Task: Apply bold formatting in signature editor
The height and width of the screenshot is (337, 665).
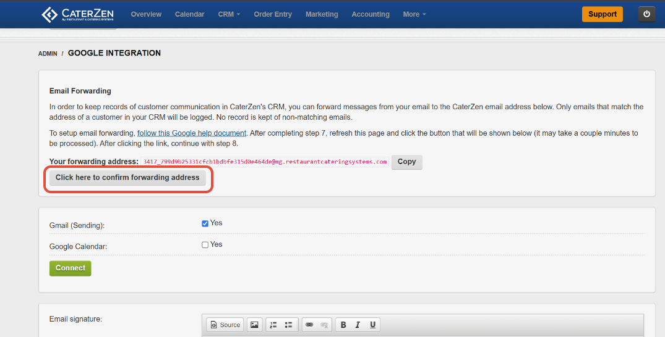Action: point(343,325)
